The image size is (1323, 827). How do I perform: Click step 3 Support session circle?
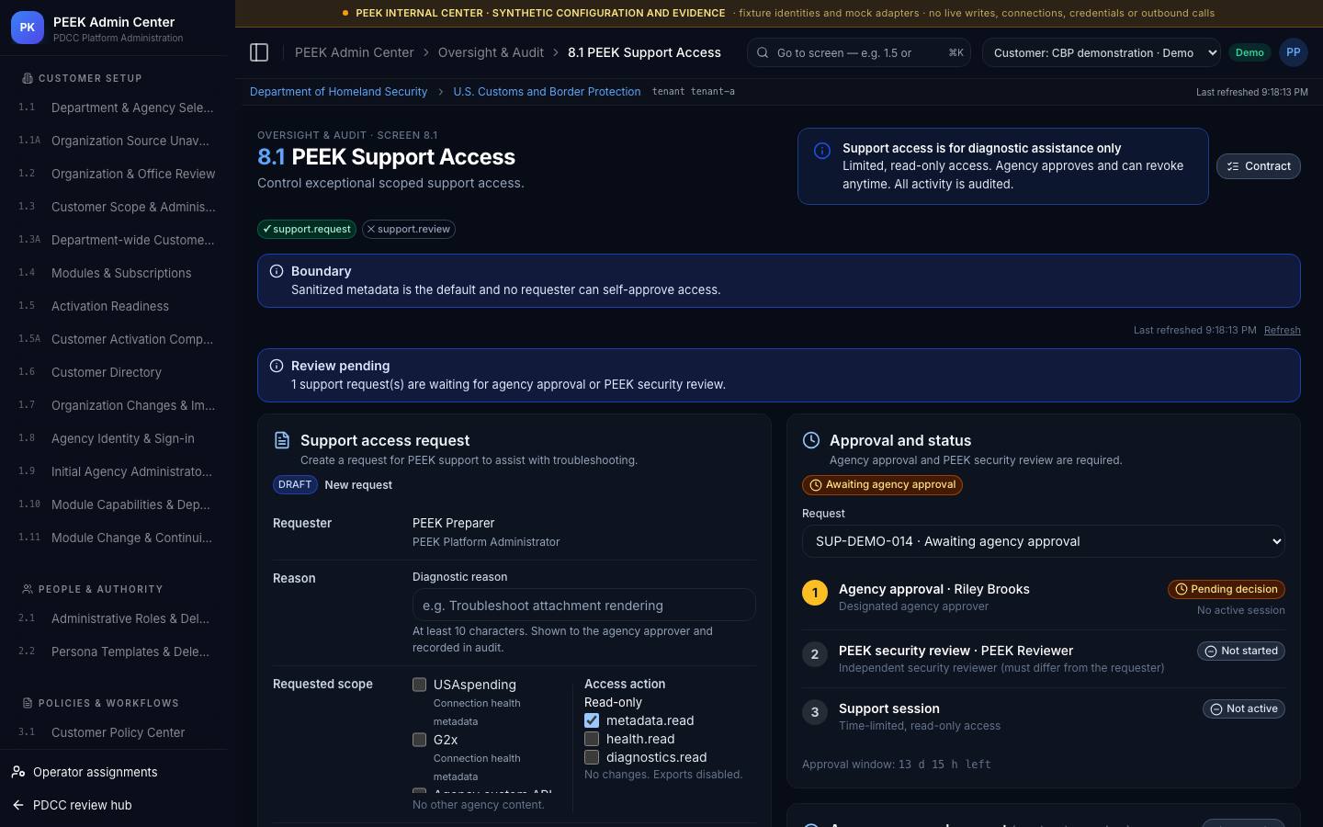(815, 712)
